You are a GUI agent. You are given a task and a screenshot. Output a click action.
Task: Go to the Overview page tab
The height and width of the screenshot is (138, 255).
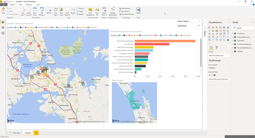[x=16, y=133]
